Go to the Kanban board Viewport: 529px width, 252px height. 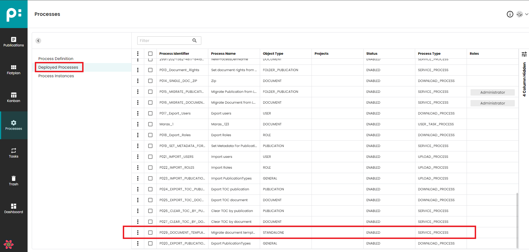(13, 97)
